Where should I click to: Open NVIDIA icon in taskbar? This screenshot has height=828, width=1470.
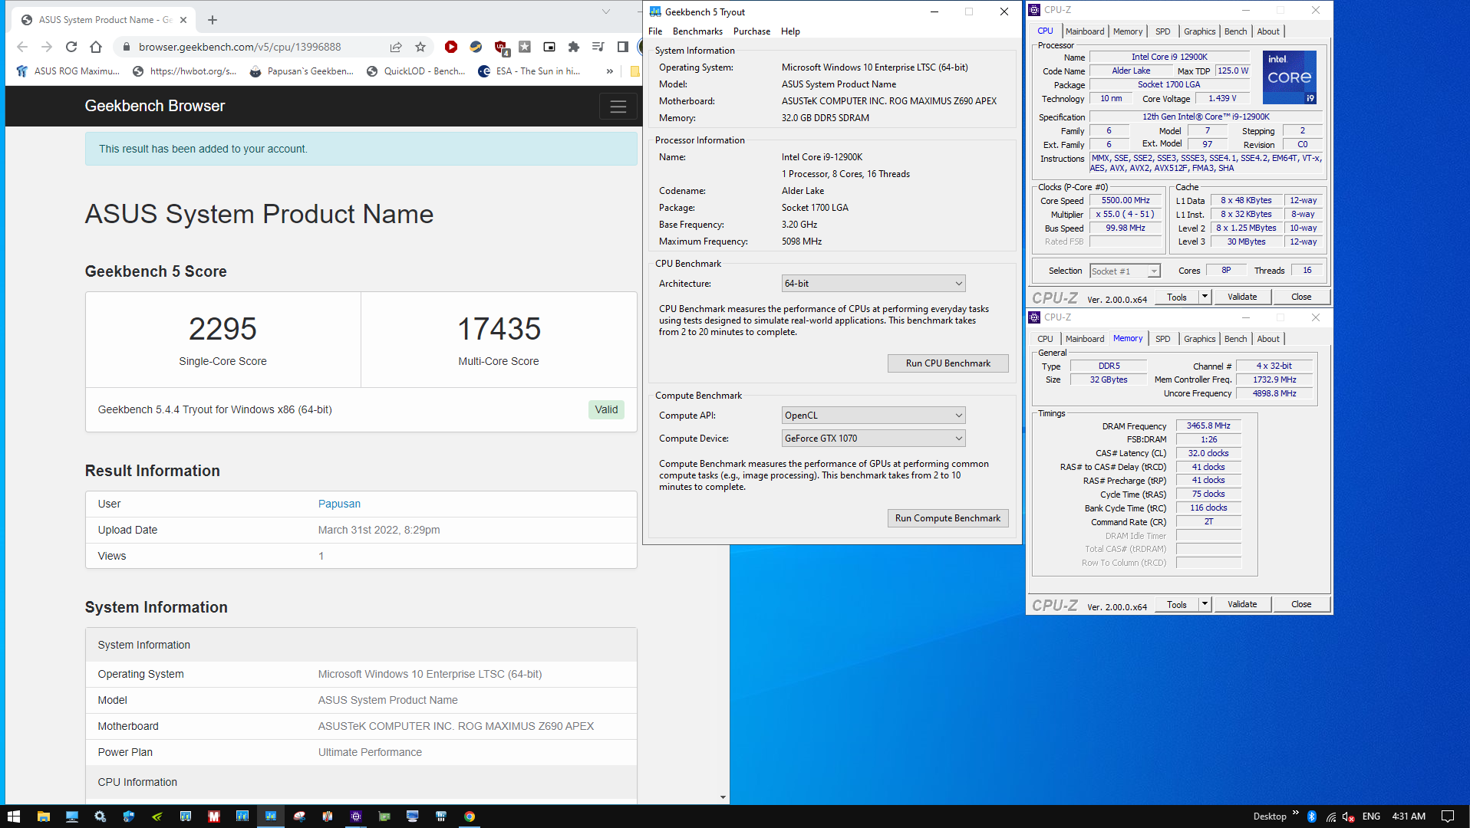[x=157, y=816]
